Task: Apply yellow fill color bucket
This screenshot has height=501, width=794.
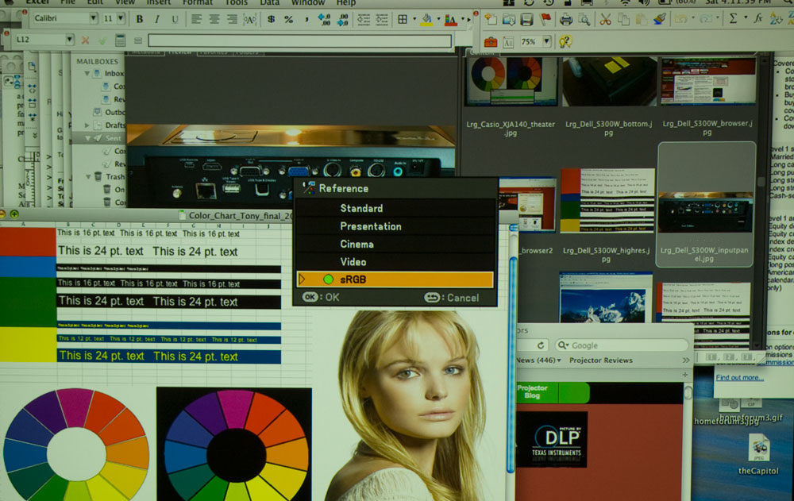Action: (427, 20)
